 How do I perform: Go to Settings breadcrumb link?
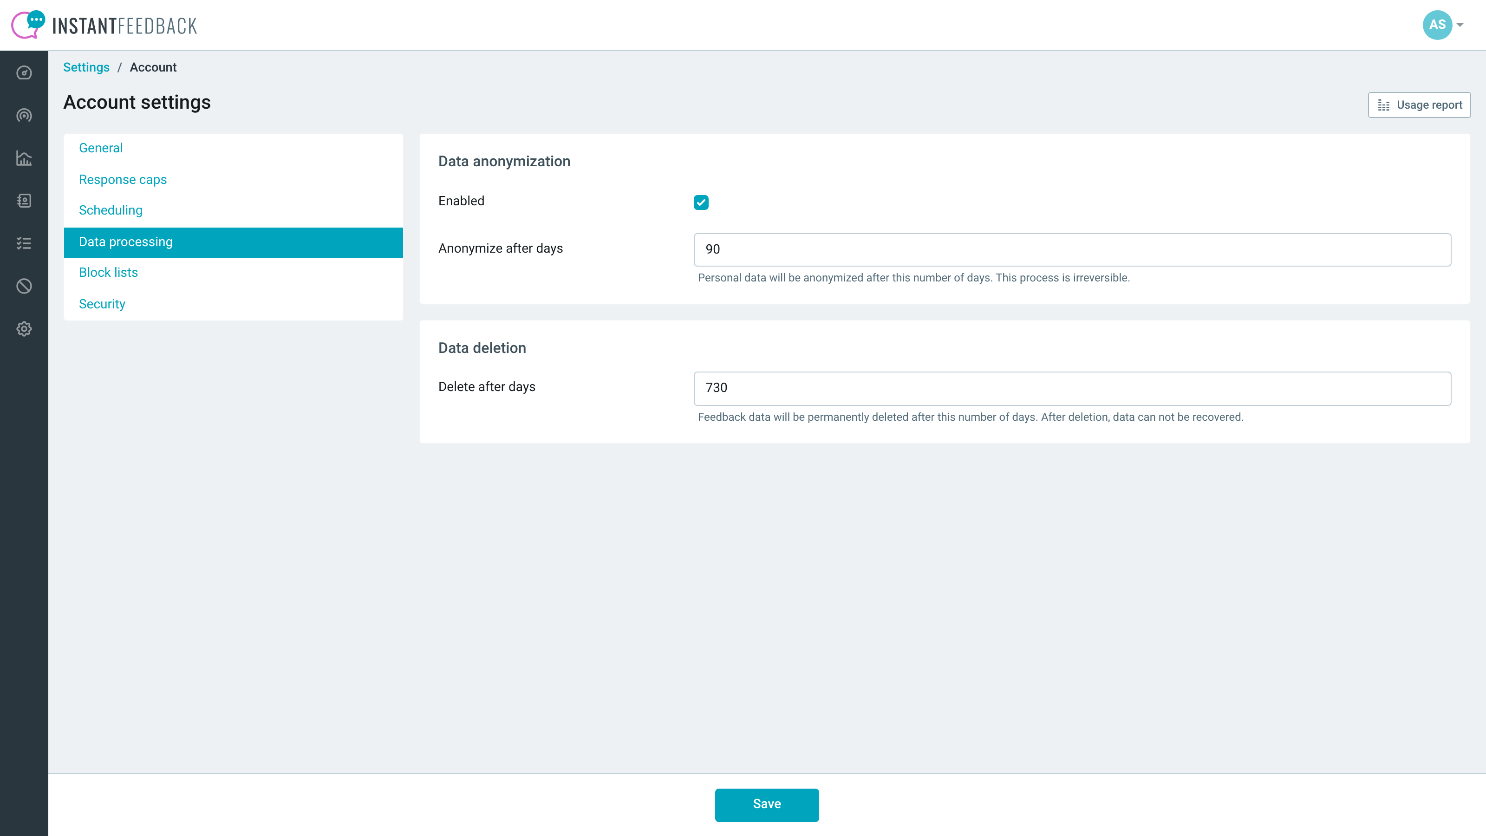point(86,67)
